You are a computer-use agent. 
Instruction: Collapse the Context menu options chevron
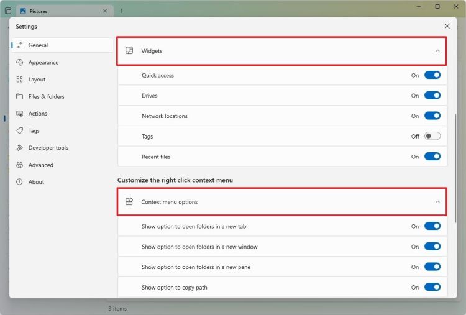[x=437, y=202]
